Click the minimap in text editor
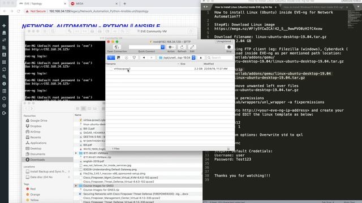 (354, 20)
